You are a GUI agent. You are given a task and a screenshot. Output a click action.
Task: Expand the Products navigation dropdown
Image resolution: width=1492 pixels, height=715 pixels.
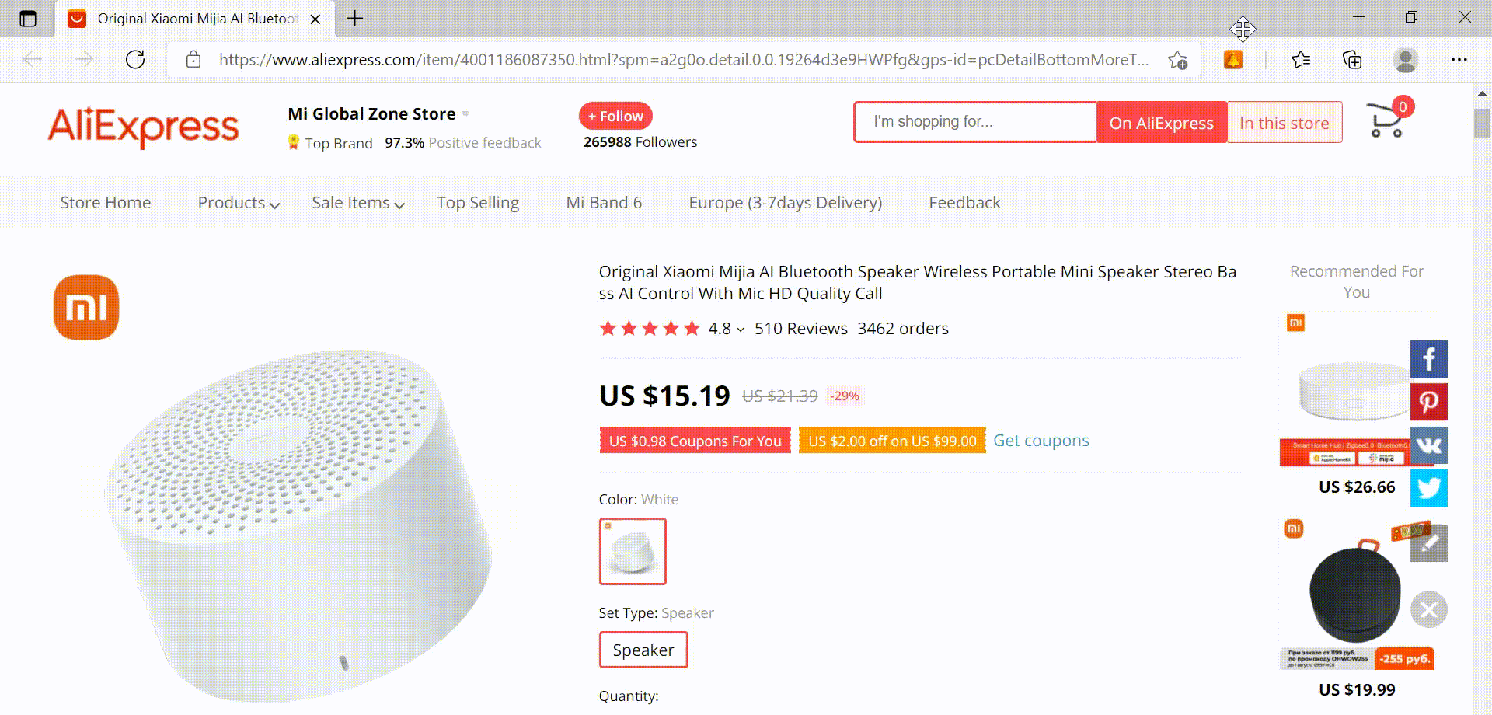[237, 203]
